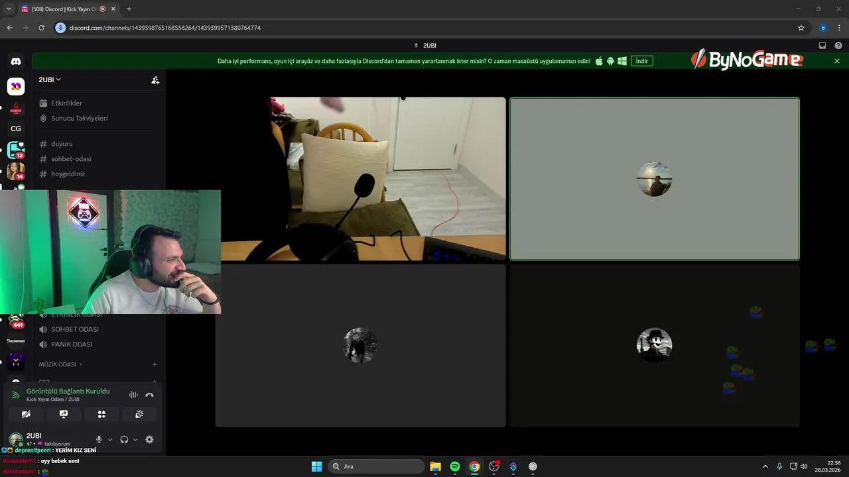Open clock and date 22:56

pos(828,466)
